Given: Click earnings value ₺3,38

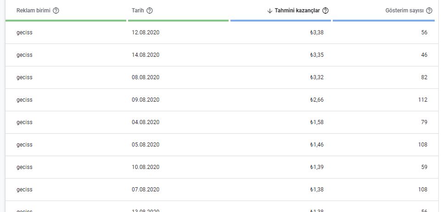Looking at the screenshot, I should [317, 33].
